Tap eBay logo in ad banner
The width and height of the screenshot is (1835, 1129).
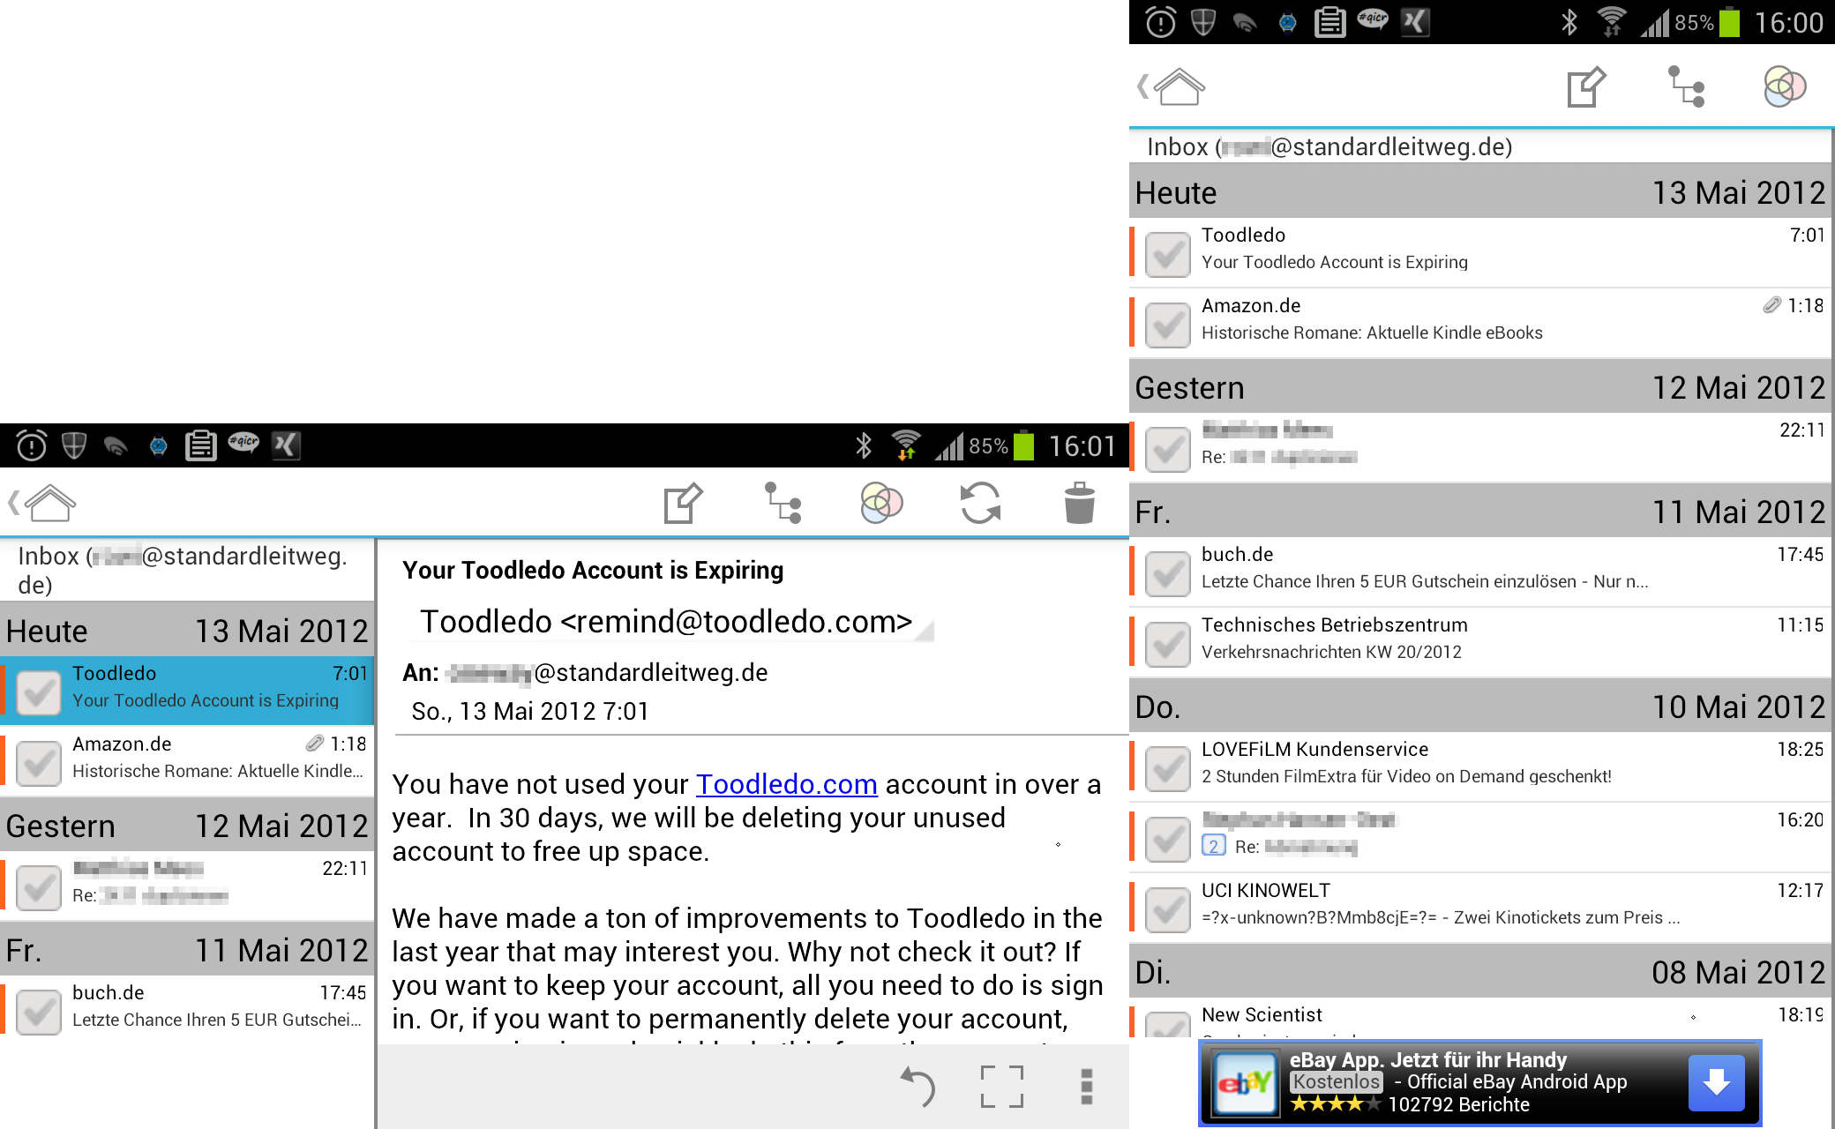[1244, 1082]
